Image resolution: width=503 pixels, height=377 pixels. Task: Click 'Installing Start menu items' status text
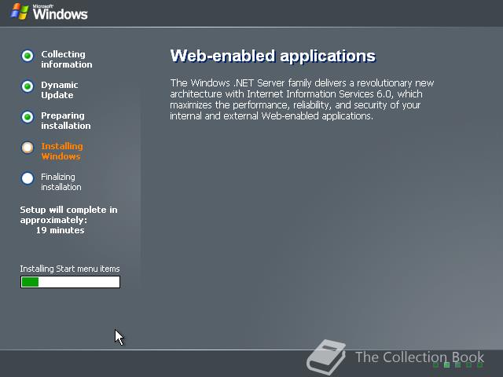(x=70, y=269)
